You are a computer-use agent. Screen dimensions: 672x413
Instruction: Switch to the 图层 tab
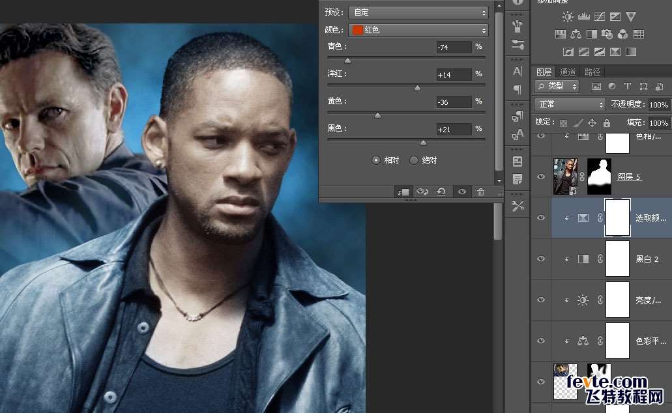pos(544,72)
